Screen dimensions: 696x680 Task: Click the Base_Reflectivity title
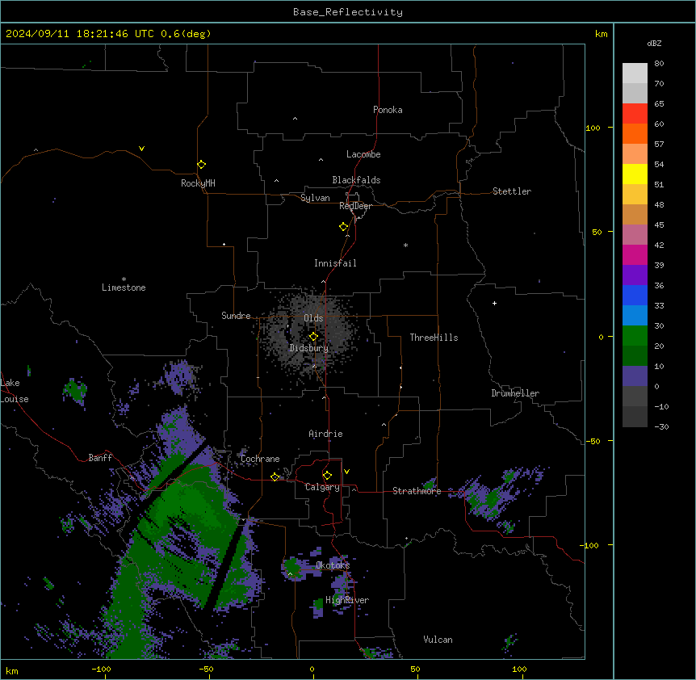point(348,12)
